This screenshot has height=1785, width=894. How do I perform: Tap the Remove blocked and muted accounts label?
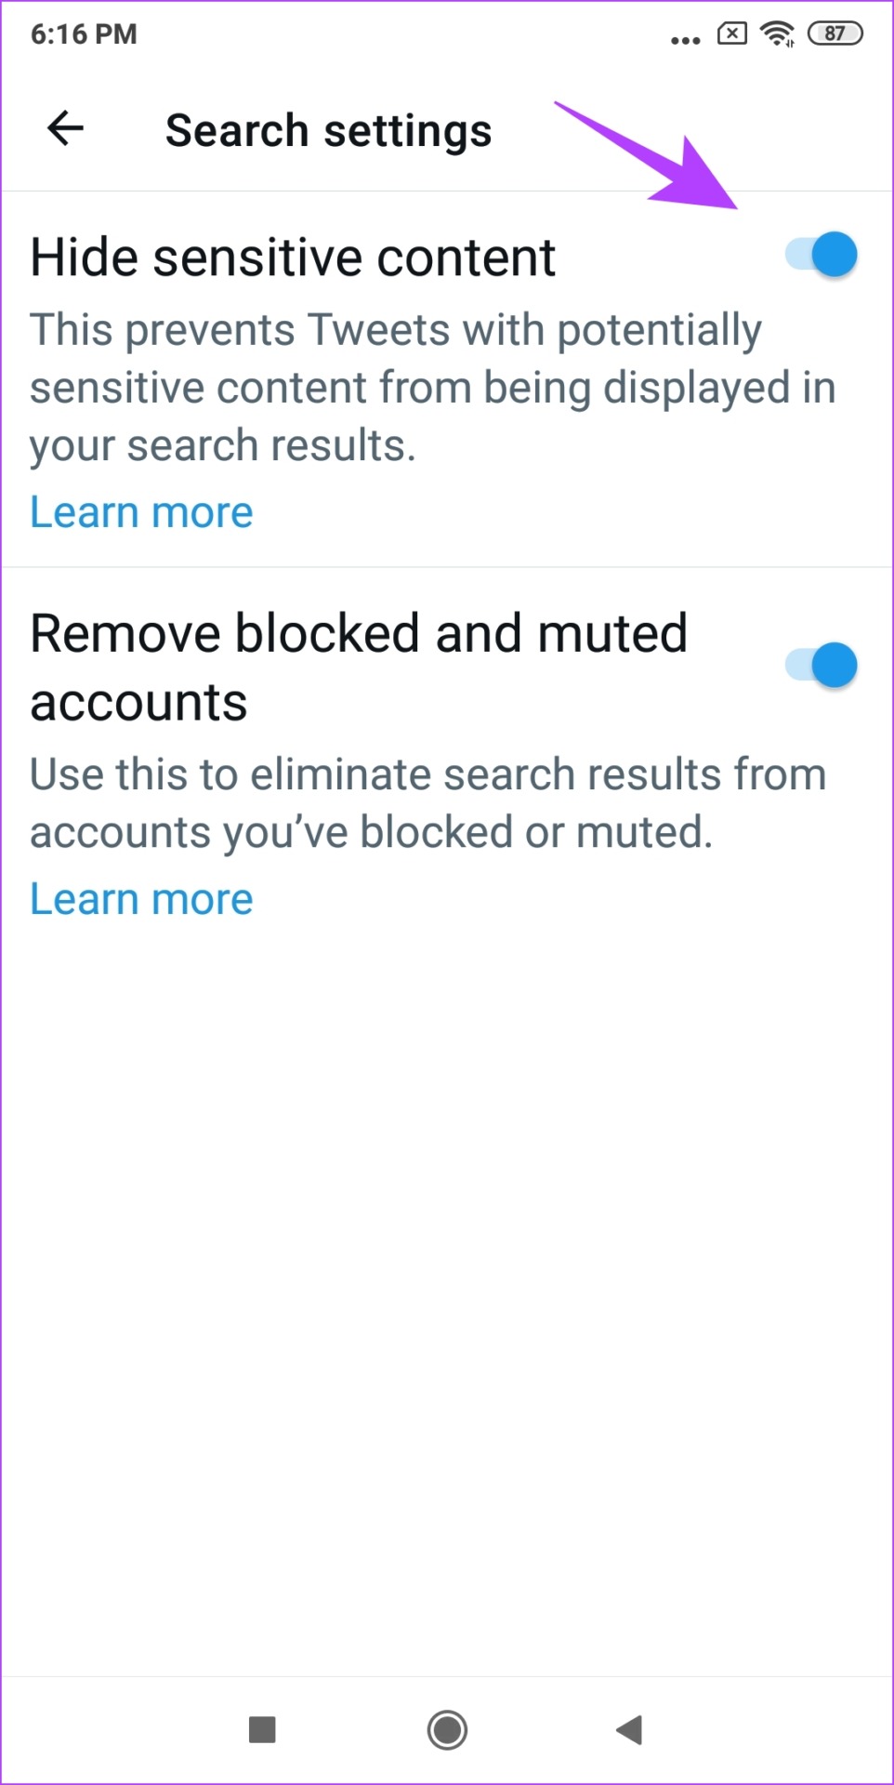click(358, 668)
